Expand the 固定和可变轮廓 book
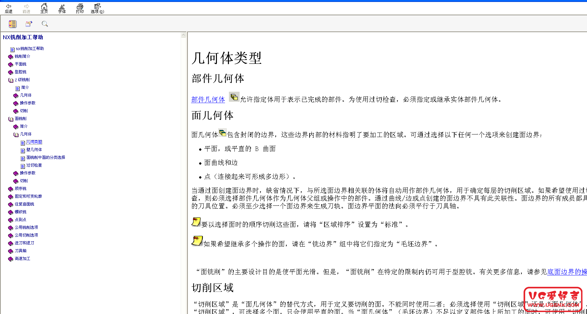 (28, 196)
